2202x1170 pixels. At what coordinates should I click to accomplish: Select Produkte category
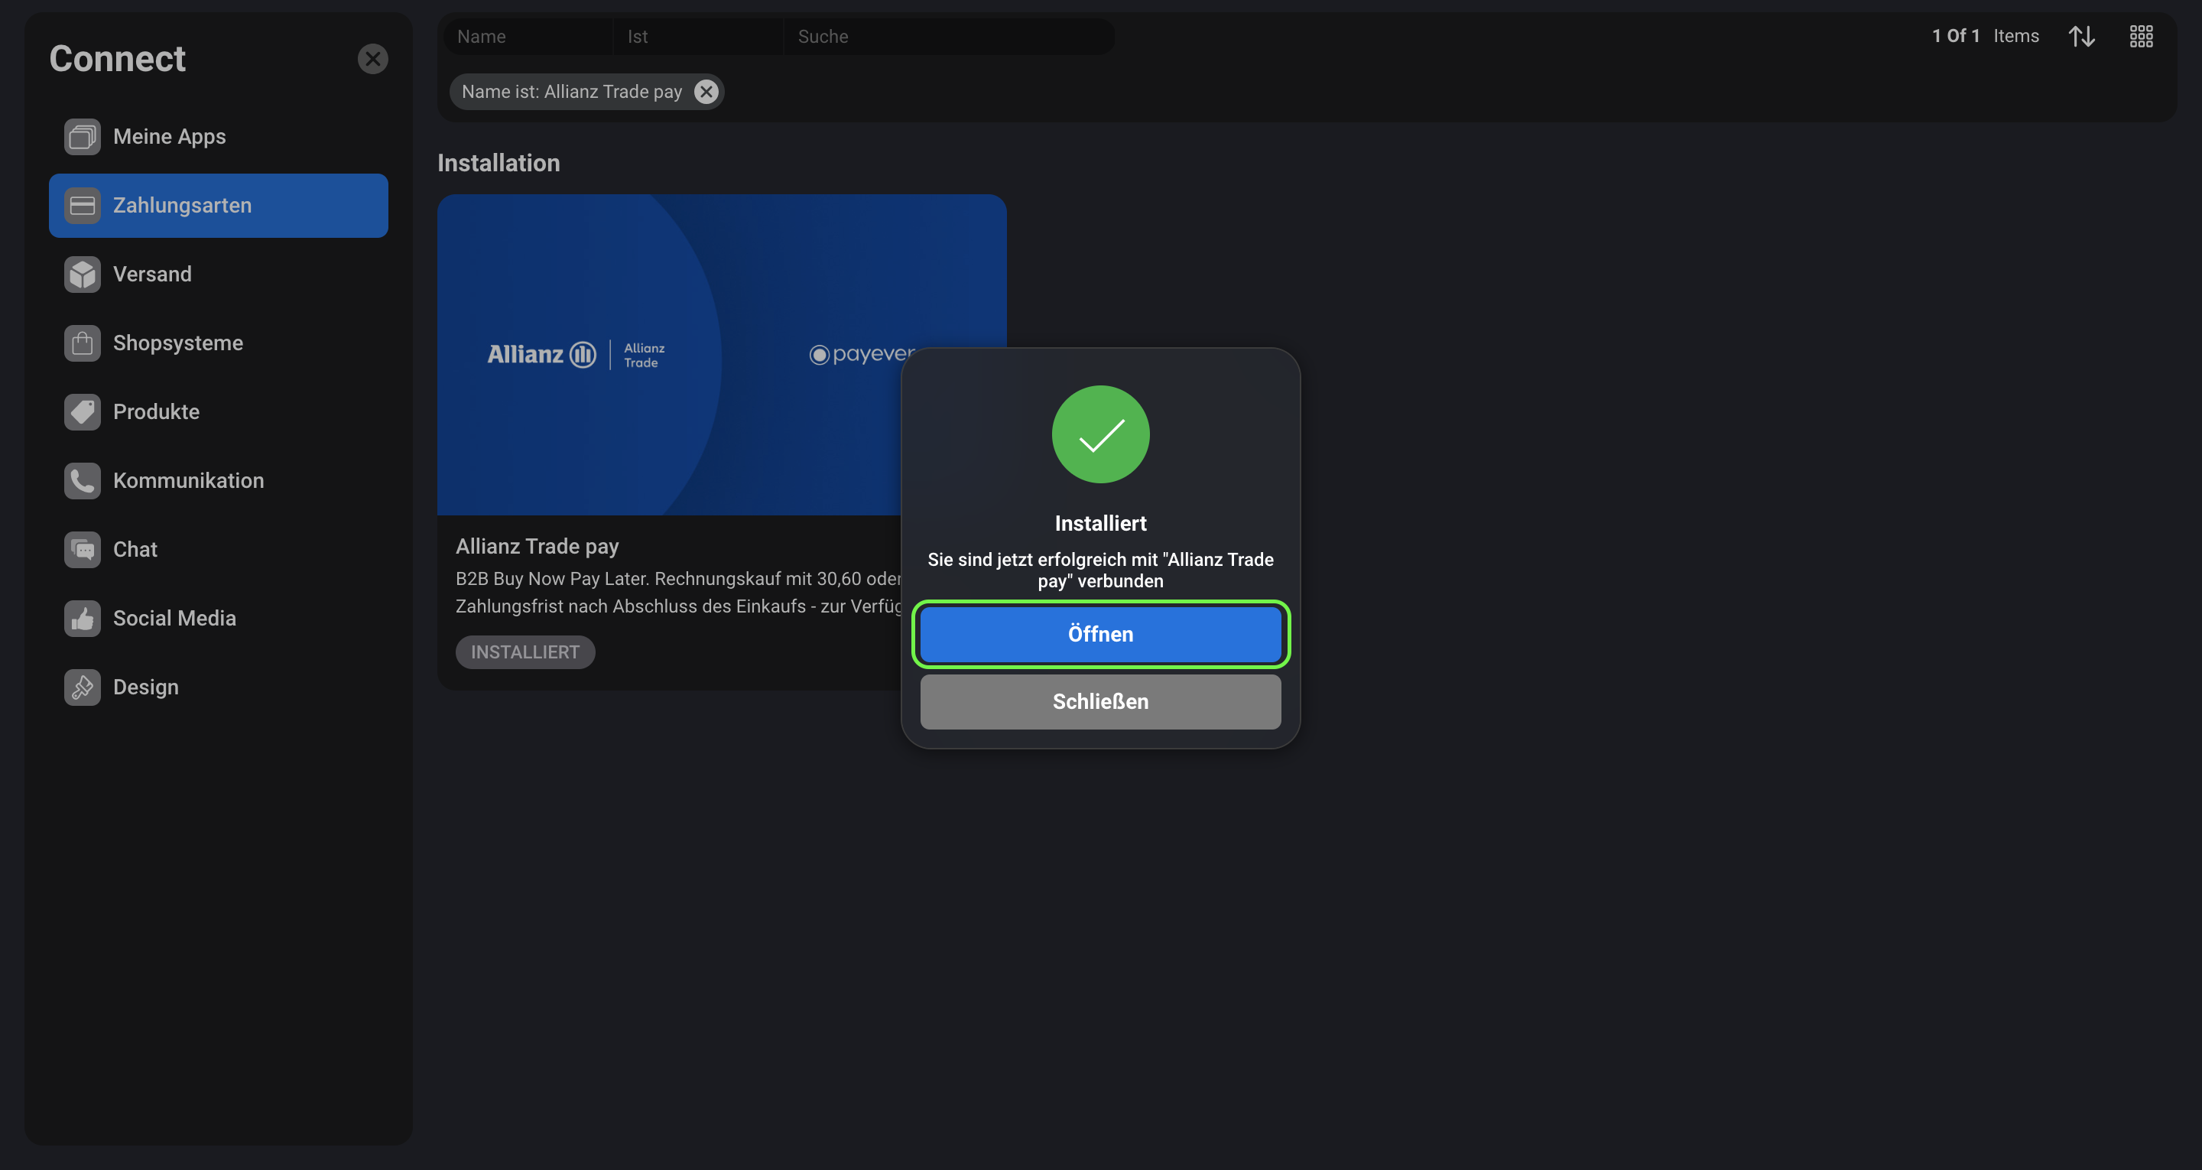coord(218,412)
